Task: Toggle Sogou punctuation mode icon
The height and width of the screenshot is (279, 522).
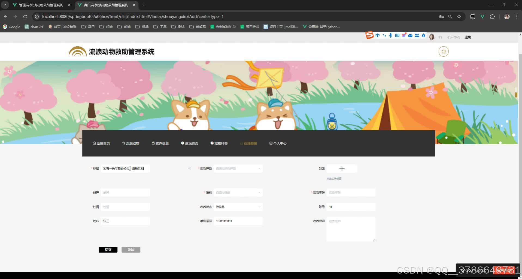Action: 384,35
